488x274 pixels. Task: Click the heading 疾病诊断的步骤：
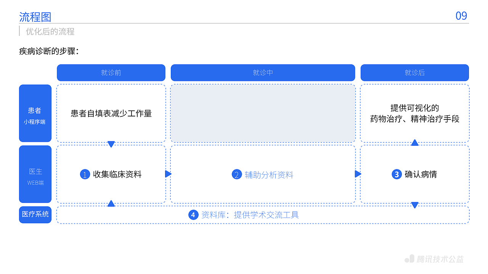coord(49,51)
